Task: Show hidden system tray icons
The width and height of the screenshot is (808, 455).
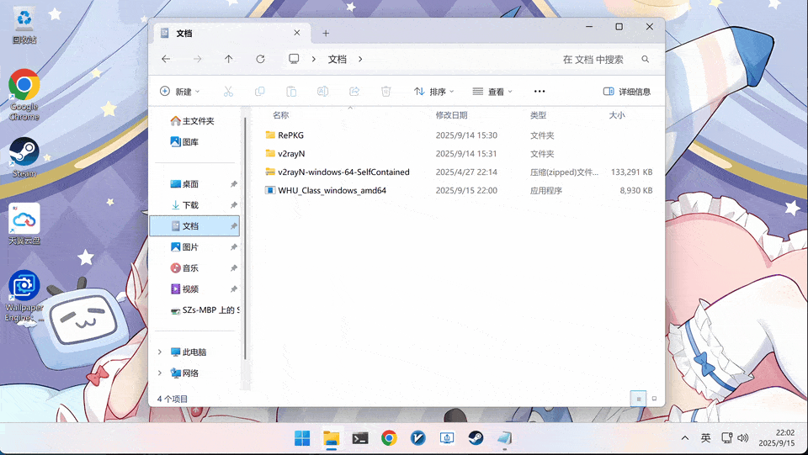Action: click(685, 438)
